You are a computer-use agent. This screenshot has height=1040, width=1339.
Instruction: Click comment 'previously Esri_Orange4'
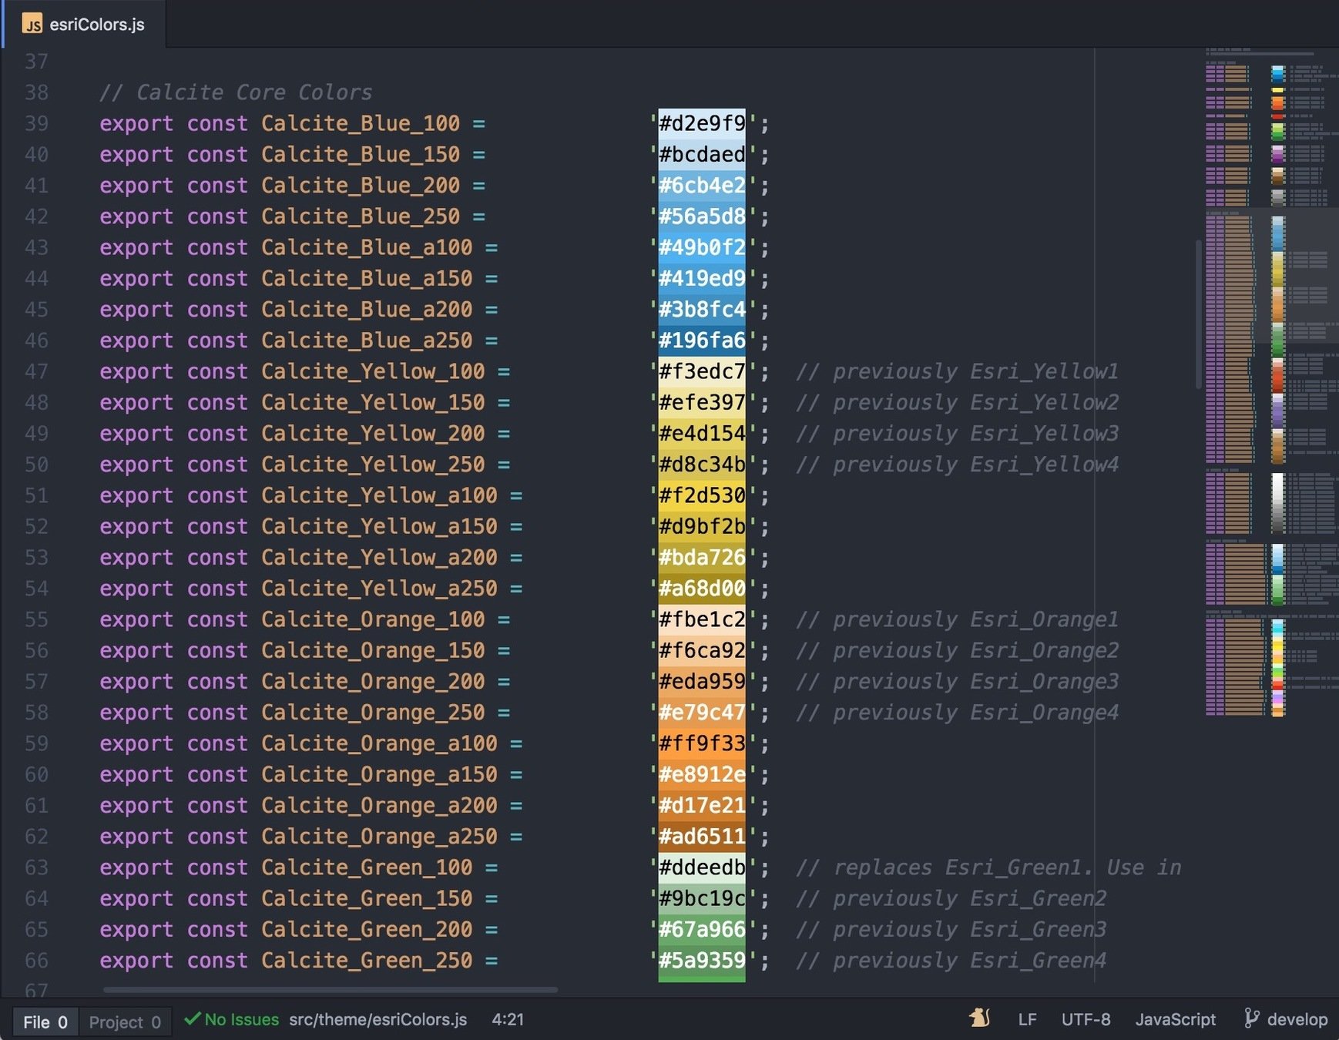coord(975,713)
